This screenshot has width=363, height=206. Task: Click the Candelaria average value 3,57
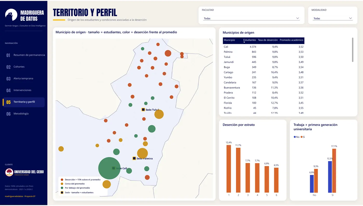point(301,83)
